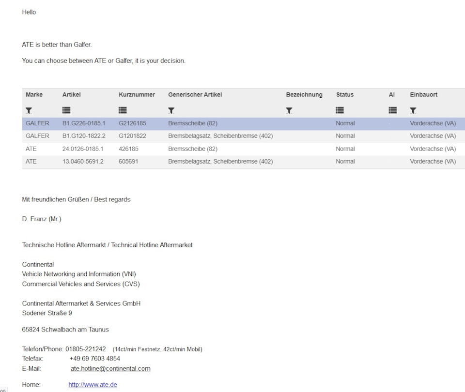
Task: Open the list icon under AI column
Action: point(393,110)
